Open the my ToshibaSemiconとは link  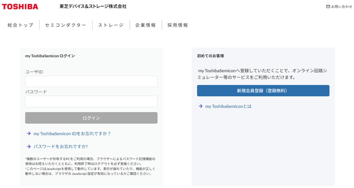[x=228, y=106]
